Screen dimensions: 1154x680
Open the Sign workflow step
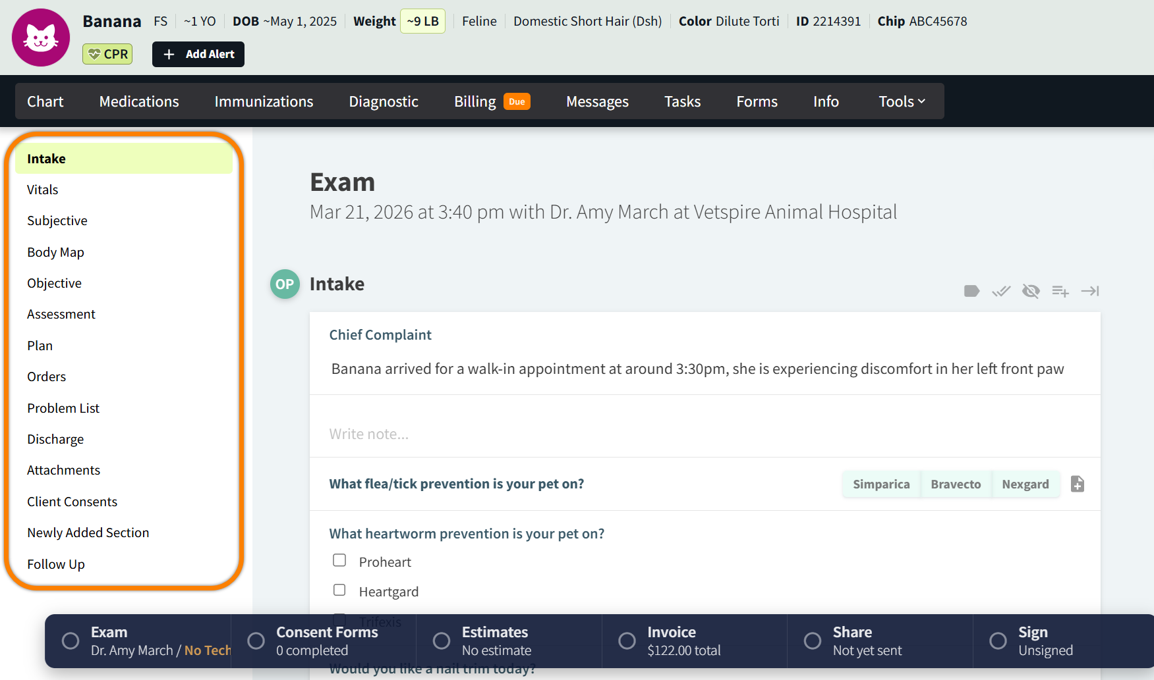click(1064, 641)
